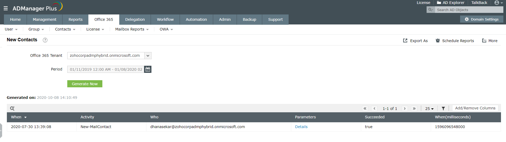Open the filter funnel icon
The width and height of the screenshot is (506, 142).
click(443, 108)
